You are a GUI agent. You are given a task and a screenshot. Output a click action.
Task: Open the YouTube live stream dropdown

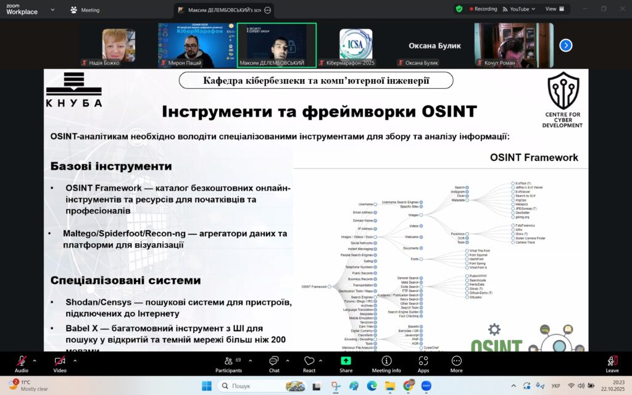[519, 9]
